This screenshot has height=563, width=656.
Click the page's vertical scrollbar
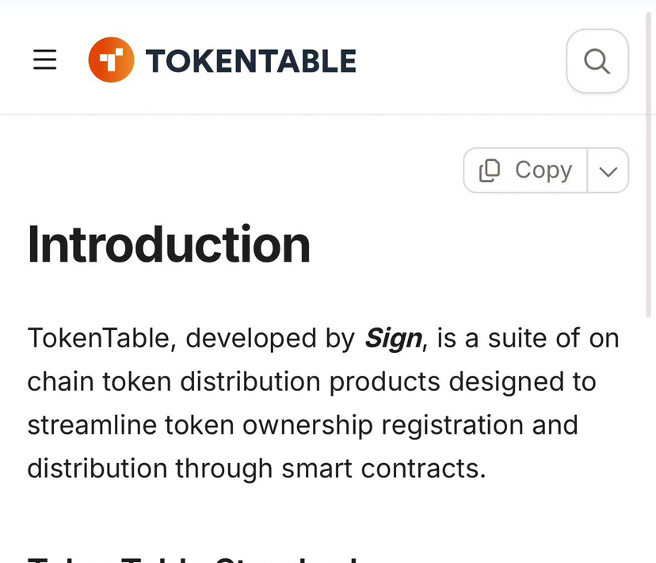coord(650,159)
